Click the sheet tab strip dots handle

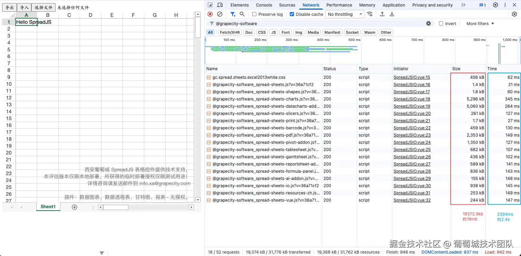coord(93,207)
